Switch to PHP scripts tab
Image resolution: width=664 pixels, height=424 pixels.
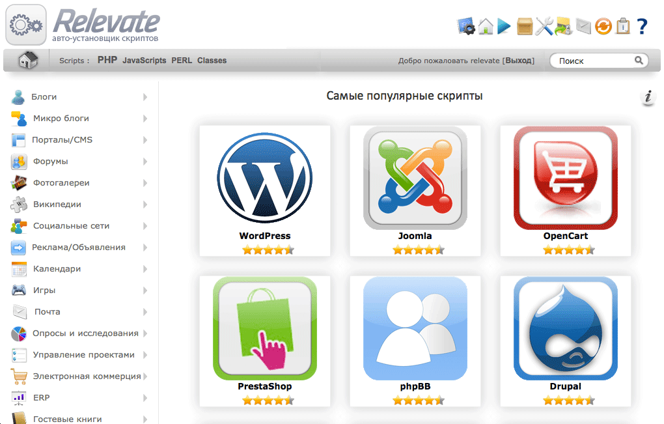(107, 60)
